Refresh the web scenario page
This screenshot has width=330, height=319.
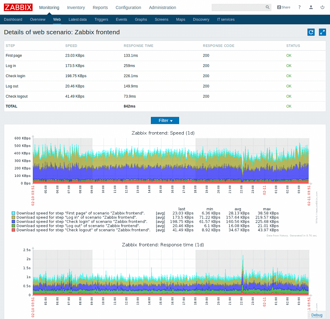[x=311, y=32]
